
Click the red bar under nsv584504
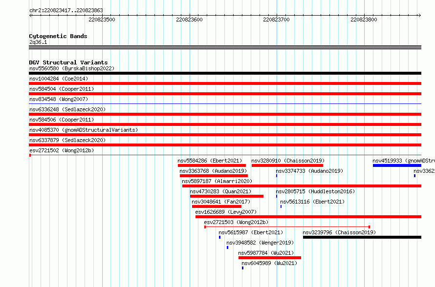225,94
